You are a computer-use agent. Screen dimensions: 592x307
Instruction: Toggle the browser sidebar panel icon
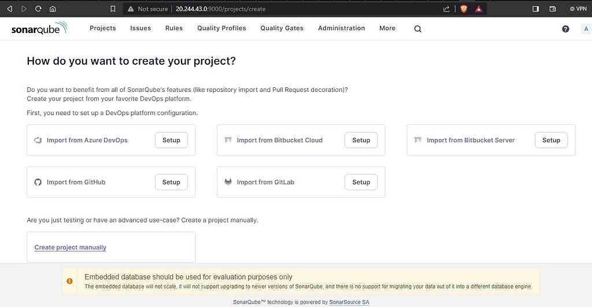pyautogui.click(x=535, y=9)
